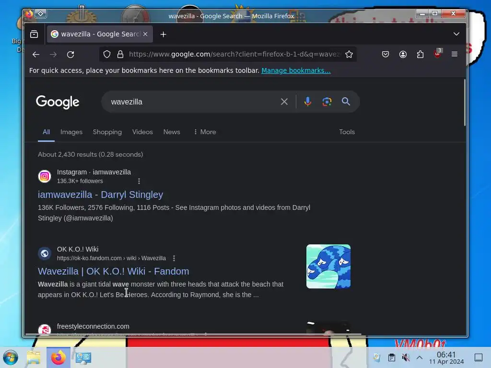The width and height of the screenshot is (491, 368).
Task: Clear the Google search box
Action: tap(284, 102)
